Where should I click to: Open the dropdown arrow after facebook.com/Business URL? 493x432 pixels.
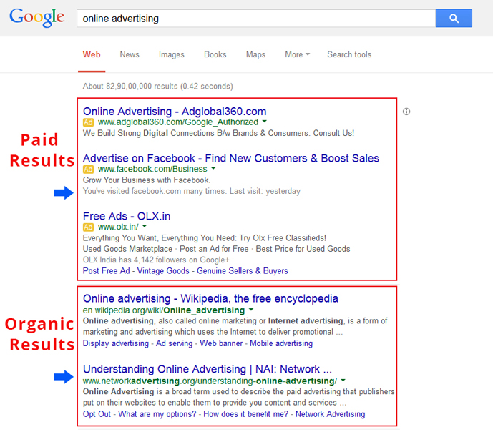tap(213, 169)
